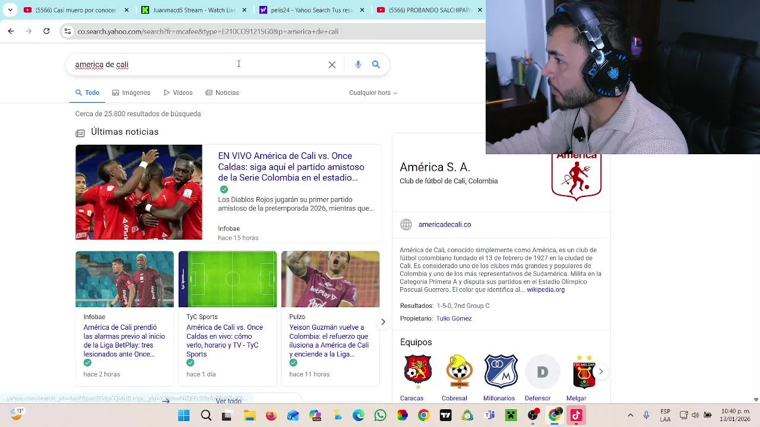Open TikTok app from the taskbar
The image size is (760, 427).
click(576, 416)
